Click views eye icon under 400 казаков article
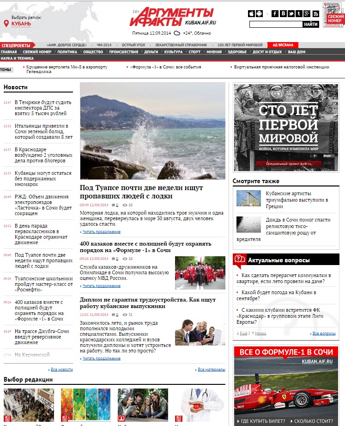This screenshot has height=426, width=345. [125, 259]
